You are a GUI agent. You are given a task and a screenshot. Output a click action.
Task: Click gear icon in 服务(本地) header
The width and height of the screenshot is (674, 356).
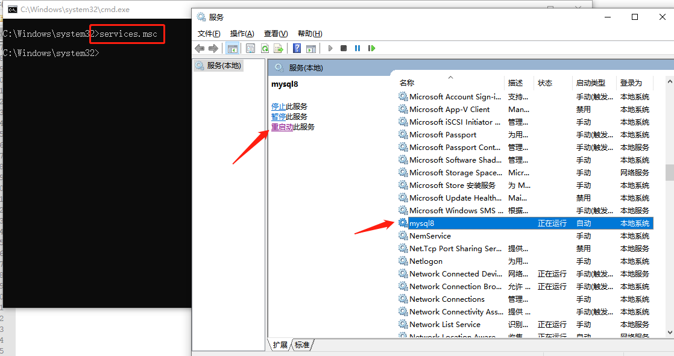coord(279,67)
